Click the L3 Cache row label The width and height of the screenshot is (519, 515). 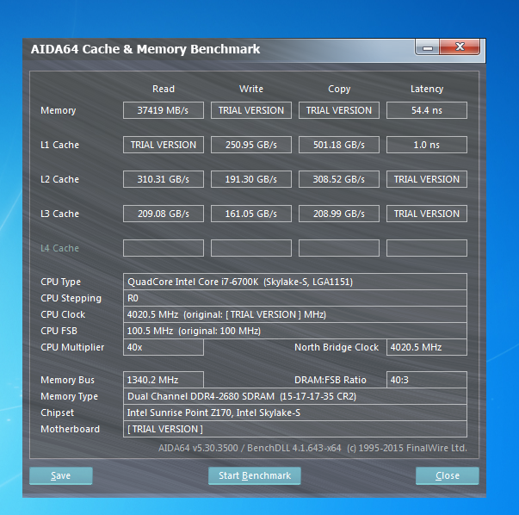click(59, 214)
